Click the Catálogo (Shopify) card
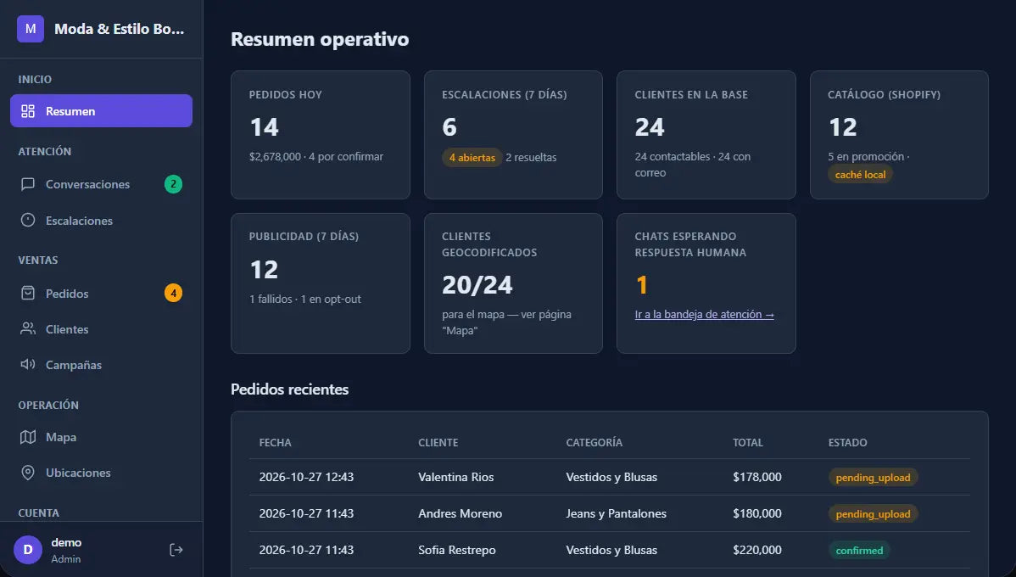This screenshot has height=577, width=1016. (899, 135)
